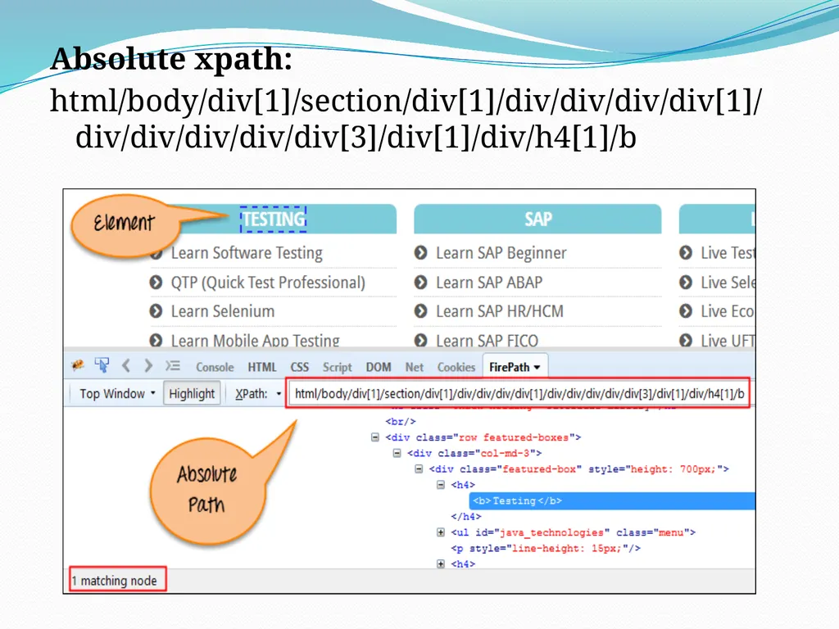
Task: Open Learn Mobile App Testing link
Action: (x=256, y=340)
